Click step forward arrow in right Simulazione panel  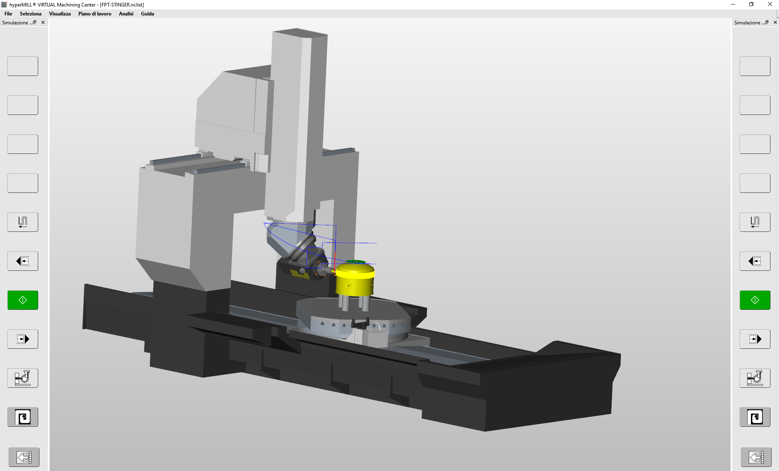(755, 339)
